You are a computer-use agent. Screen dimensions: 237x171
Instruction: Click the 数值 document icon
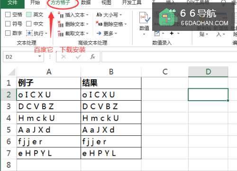[144, 18]
